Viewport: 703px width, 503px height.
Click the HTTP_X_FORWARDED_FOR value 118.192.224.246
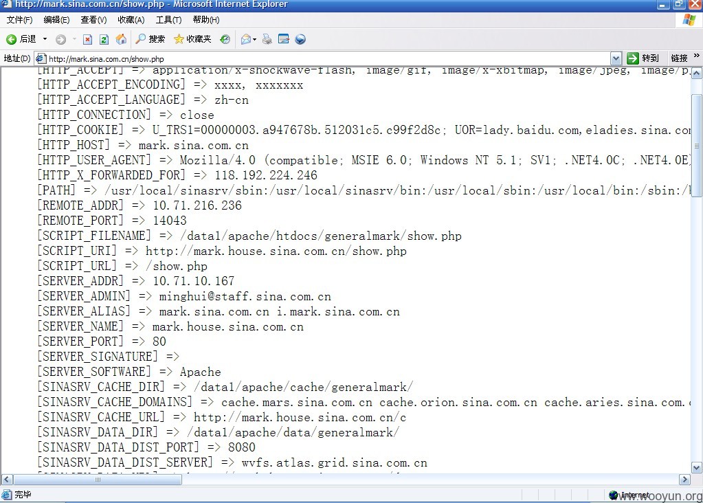click(x=266, y=175)
